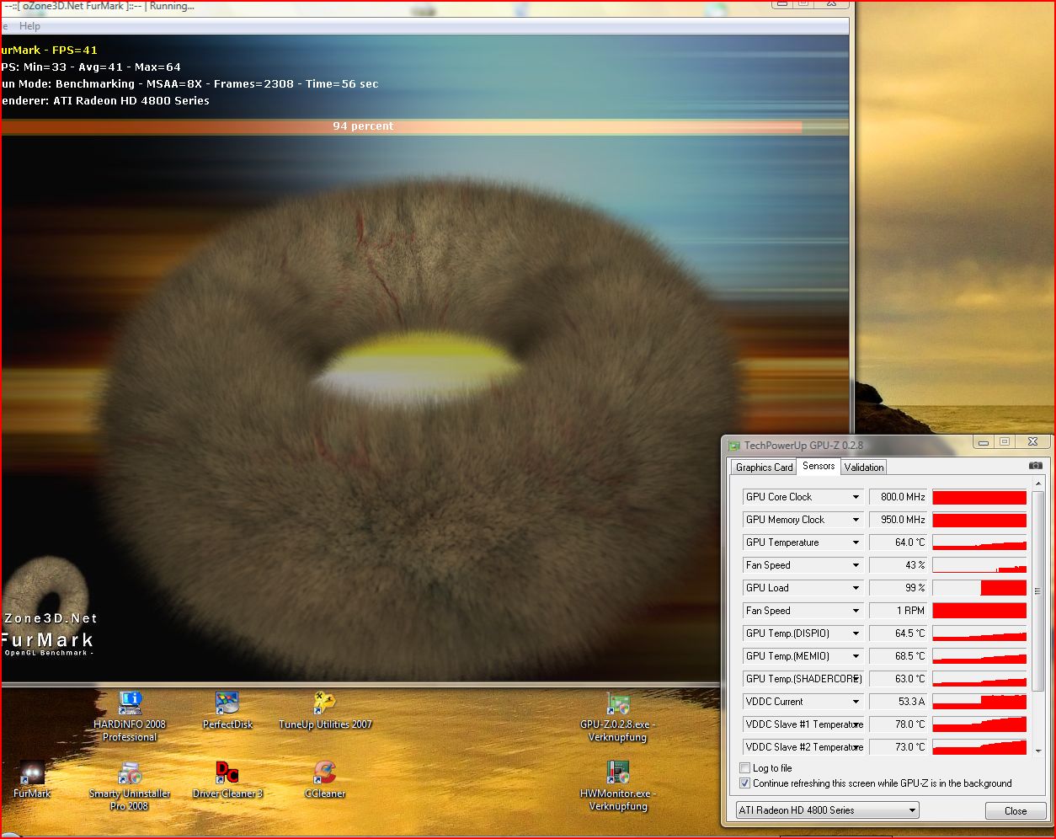Viewport: 1056px width, 839px height.
Task: Switch to the Graphics Card tab
Action: tap(764, 468)
